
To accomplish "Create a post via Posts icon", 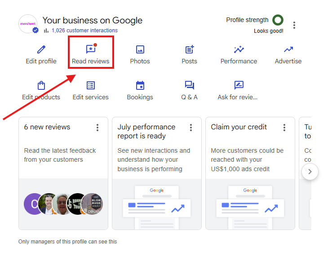I will coord(190,49).
